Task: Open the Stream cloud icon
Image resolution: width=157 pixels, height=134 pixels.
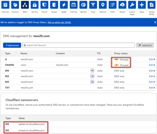Action: click(x=122, y=5)
